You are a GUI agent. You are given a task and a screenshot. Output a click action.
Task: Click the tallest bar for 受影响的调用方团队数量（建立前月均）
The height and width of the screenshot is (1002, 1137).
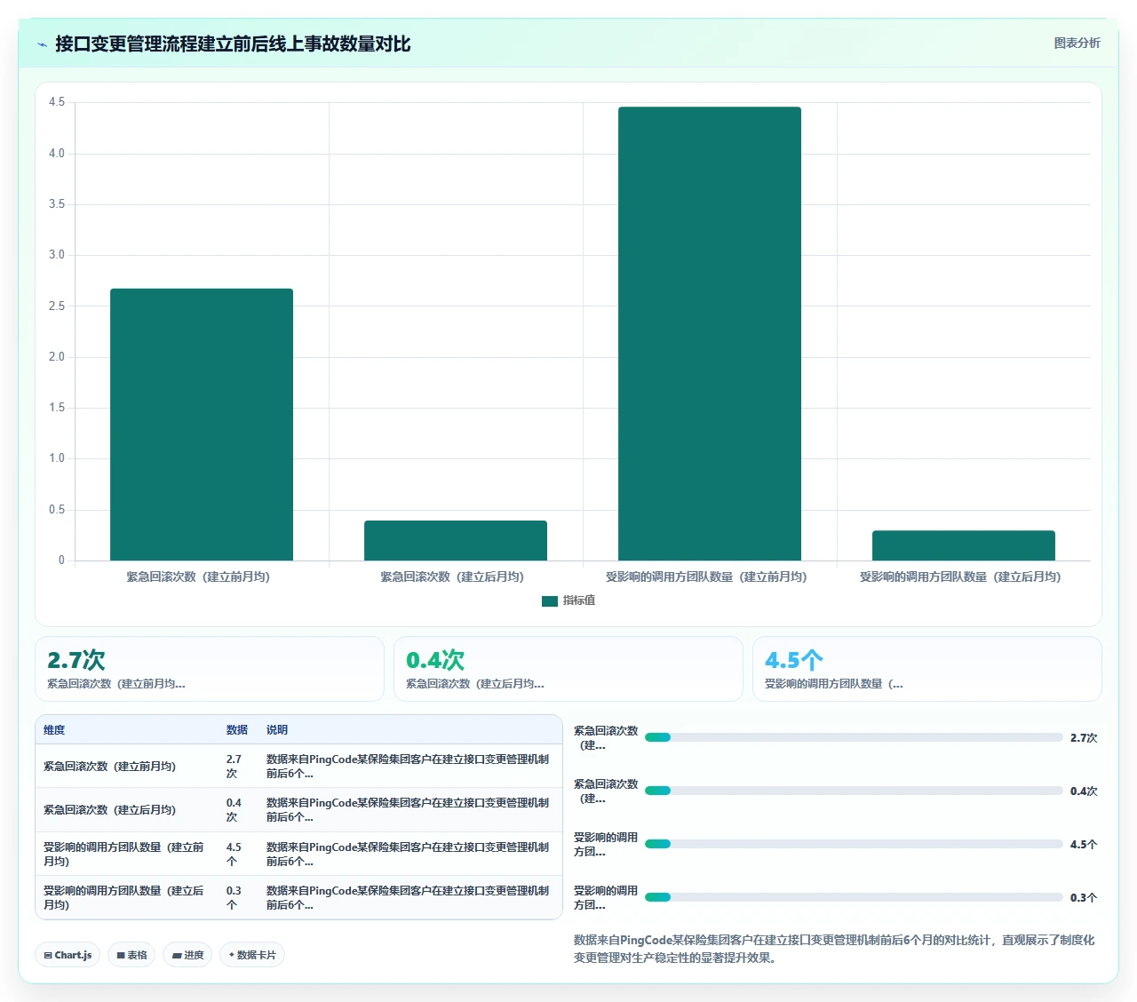(x=710, y=333)
